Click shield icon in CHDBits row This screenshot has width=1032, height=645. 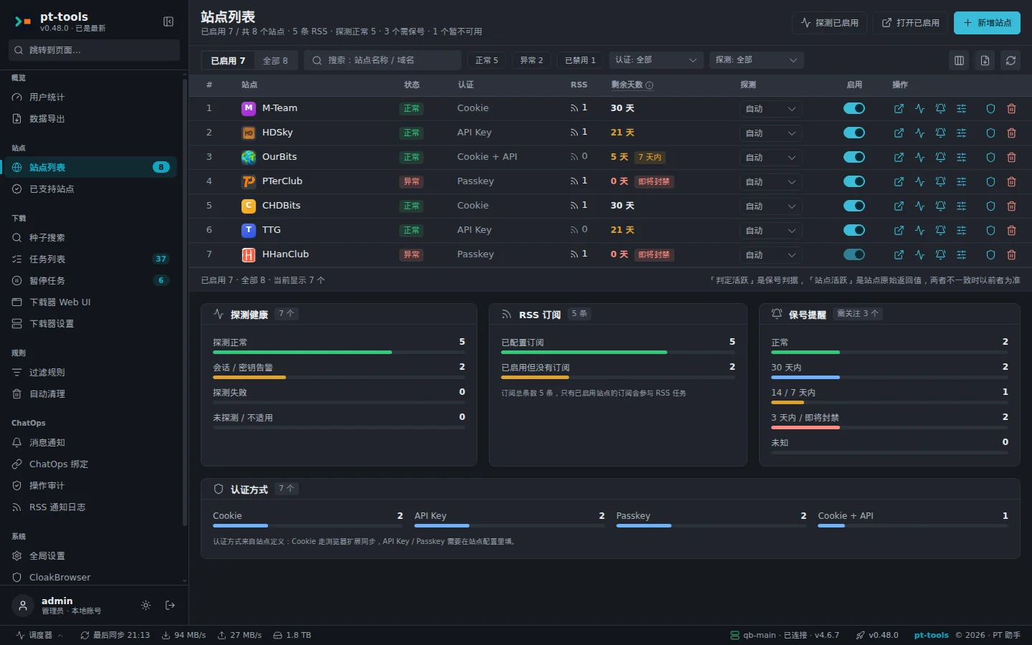990,206
